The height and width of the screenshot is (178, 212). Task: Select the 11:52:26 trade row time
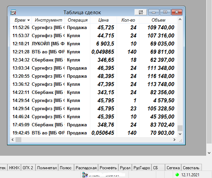21,28
